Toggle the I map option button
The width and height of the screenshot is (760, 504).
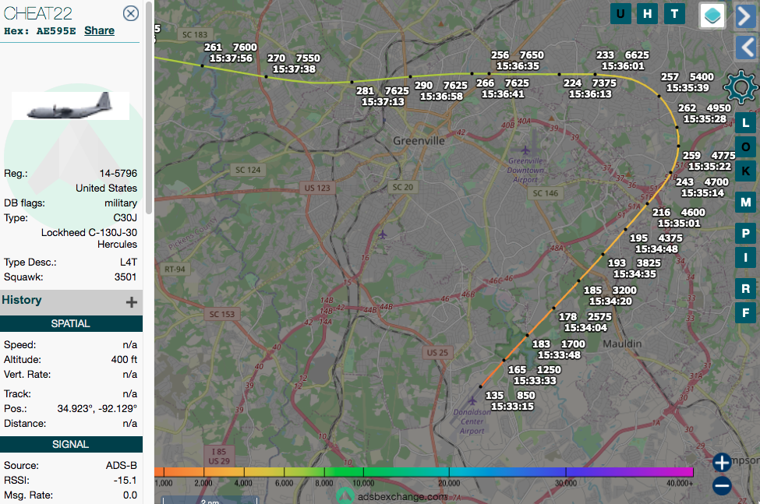tap(746, 257)
